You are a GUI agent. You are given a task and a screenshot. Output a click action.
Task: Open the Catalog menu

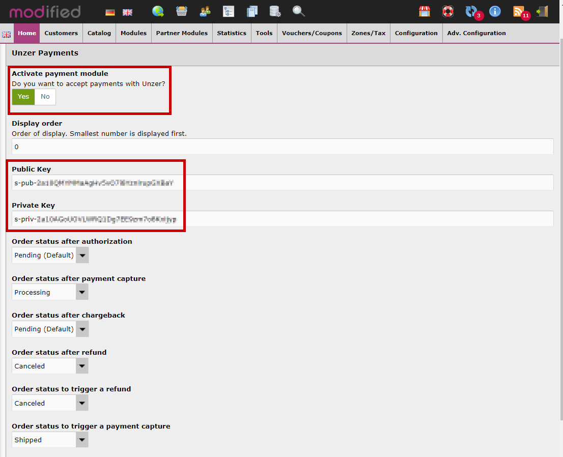[99, 33]
